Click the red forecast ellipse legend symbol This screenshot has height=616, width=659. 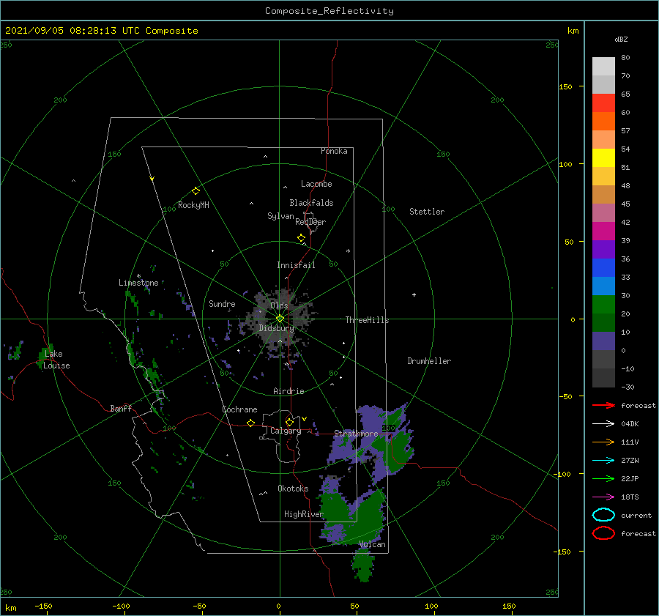click(x=603, y=533)
